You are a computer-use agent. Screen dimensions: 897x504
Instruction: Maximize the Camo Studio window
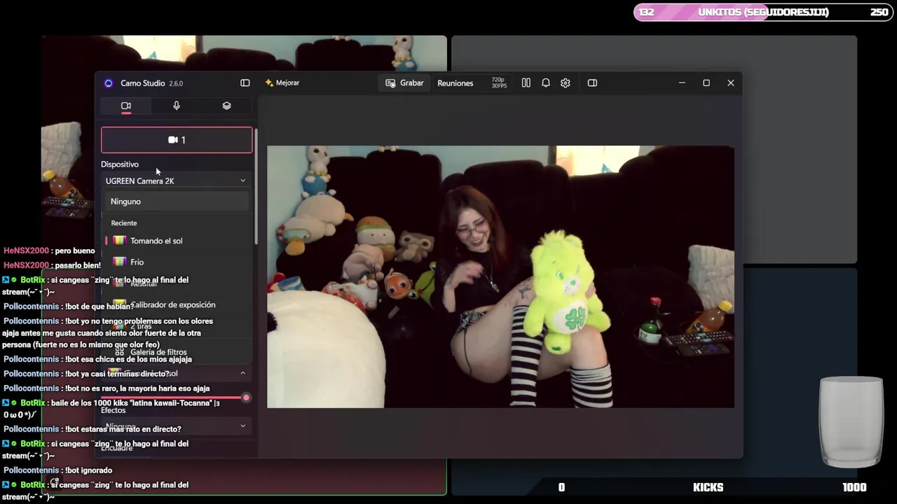pyautogui.click(x=706, y=83)
